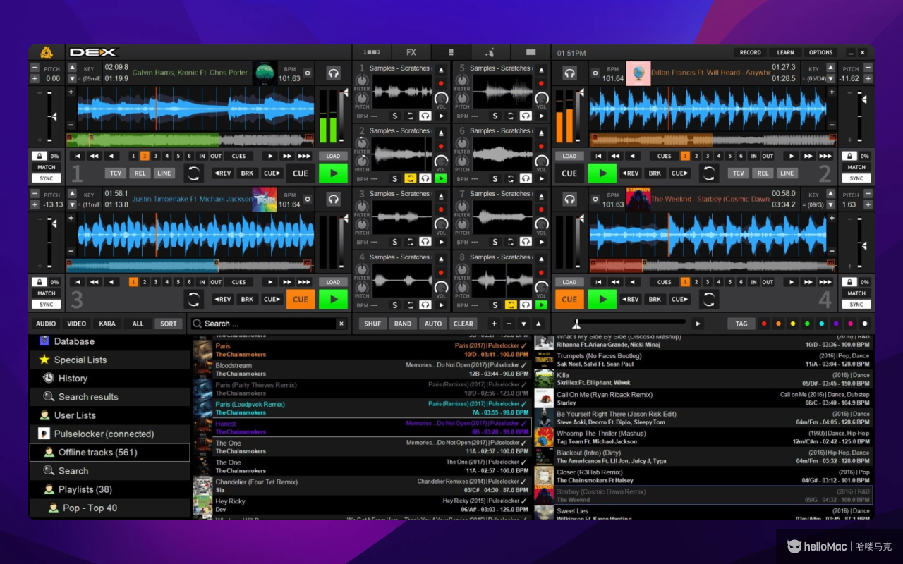
Task: Select KARA browser tab
Action: [x=107, y=324]
